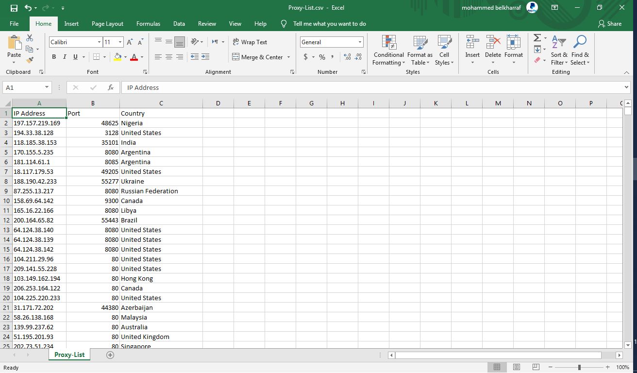Increase decimal places
The image size is (637, 373).
tap(347, 57)
